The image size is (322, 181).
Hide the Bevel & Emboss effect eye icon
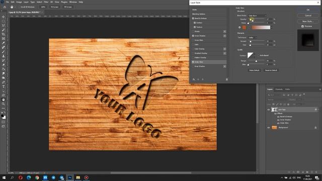click(x=278, y=117)
